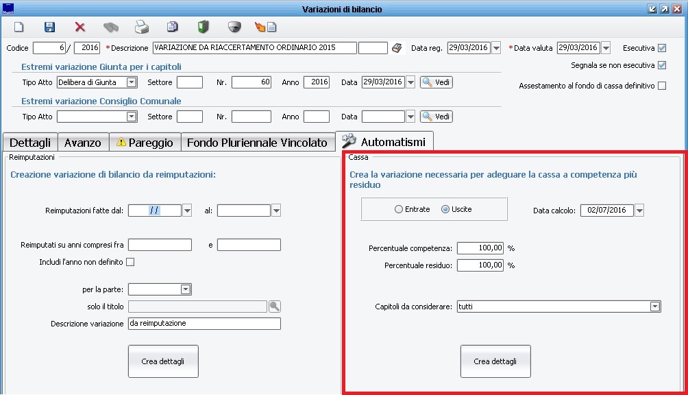Toggle the Esecutiva checkbox
This screenshot has height=395, width=688.
[662, 48]
